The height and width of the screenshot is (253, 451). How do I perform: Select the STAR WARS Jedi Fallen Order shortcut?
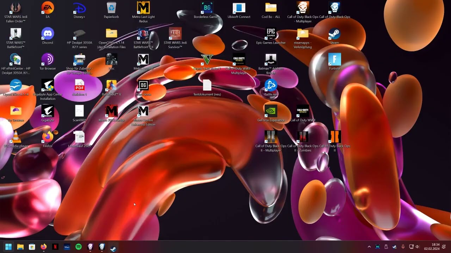[16, 12]
